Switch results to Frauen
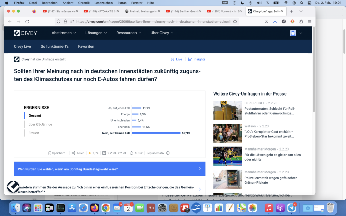346x216 pixels. [x=34, y=133]
